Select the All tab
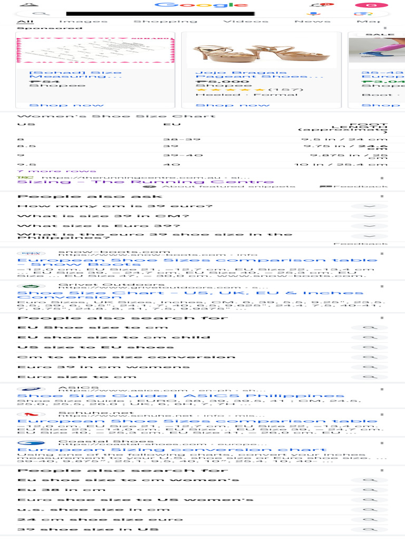The width and height of the screenshot is (405, 540). pyautogui.click(x=25, y=21)
